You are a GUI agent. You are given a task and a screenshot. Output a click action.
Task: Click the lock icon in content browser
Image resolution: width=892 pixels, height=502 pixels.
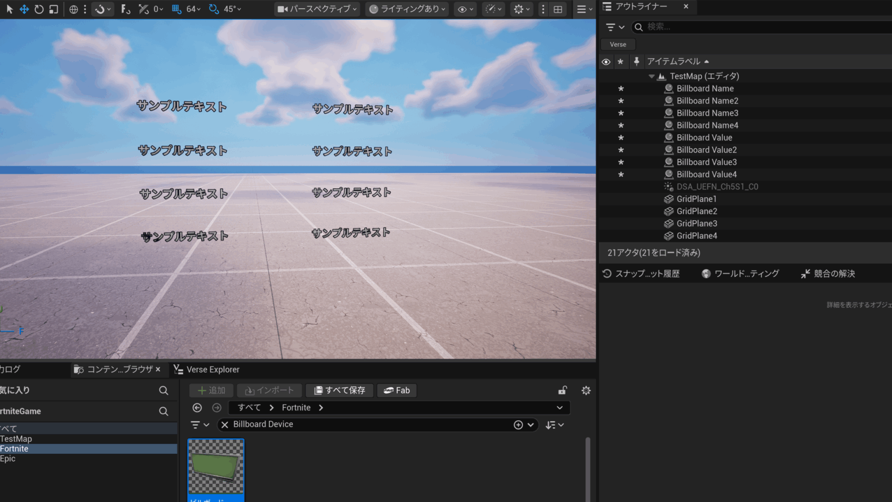pos(562,390)
